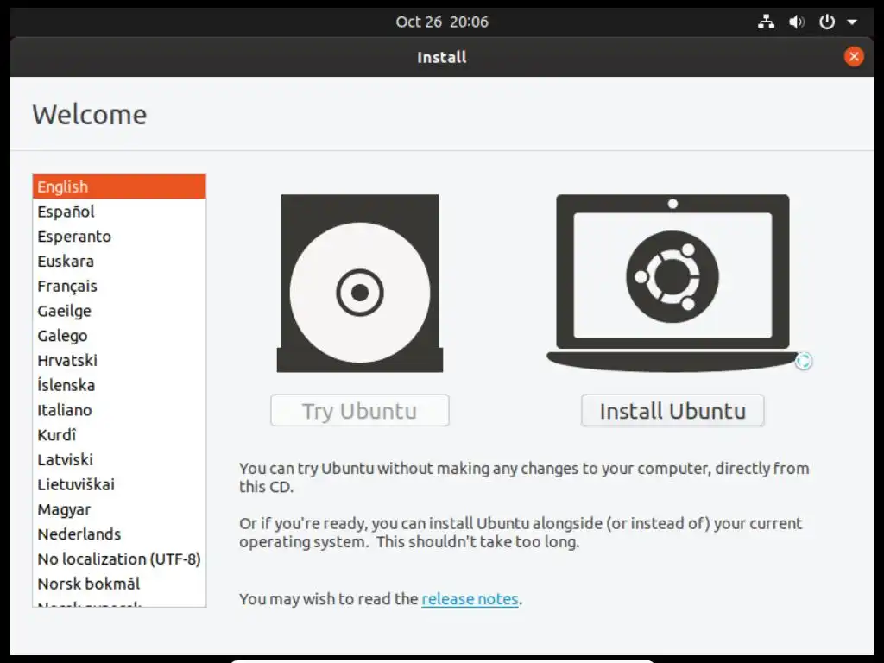Click the laptop image with Ubuntu logo

coord(672,283)
